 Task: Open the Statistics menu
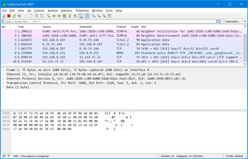pyautogui.click(x=67, y=11)
